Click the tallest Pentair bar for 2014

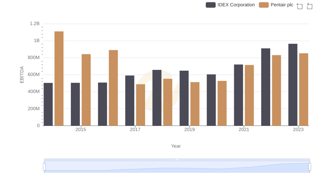pos(59,78)
